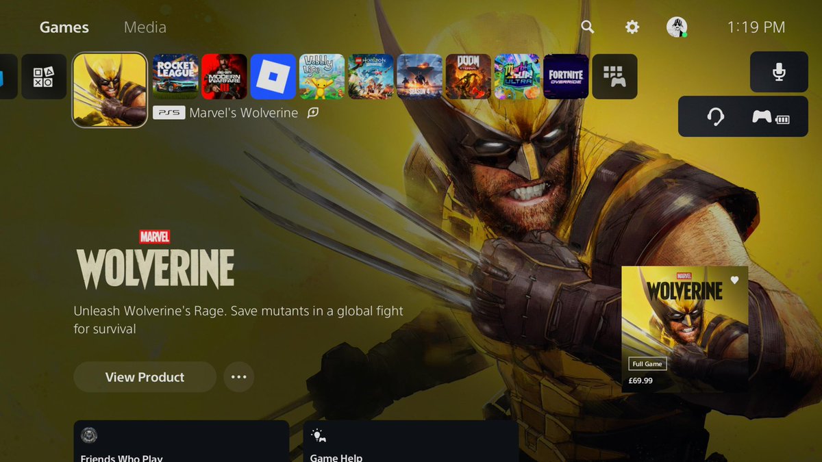This screenshot has width=822, height=462.
Task: Open the Friends Who Play card
Action: (181, 441)
